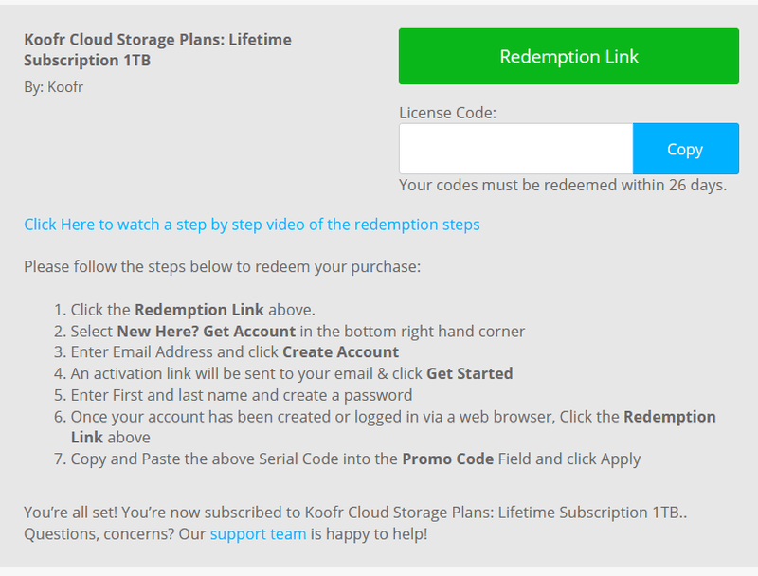Click the "License Code:" label
The height and width of the screenshot is (576, 758).
coord(447,113)
